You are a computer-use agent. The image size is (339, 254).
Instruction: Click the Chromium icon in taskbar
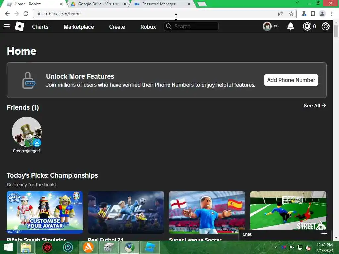[129, 247]
